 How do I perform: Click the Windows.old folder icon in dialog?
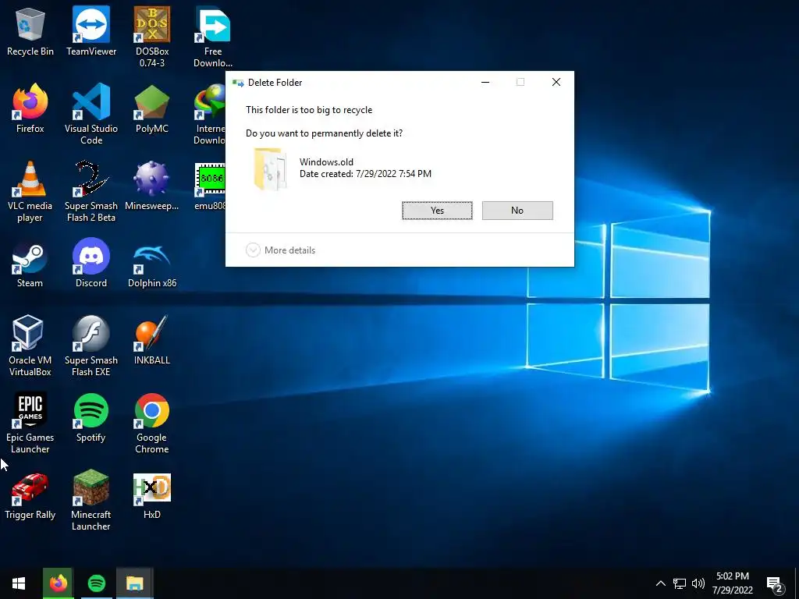click(x=269, y=169)
